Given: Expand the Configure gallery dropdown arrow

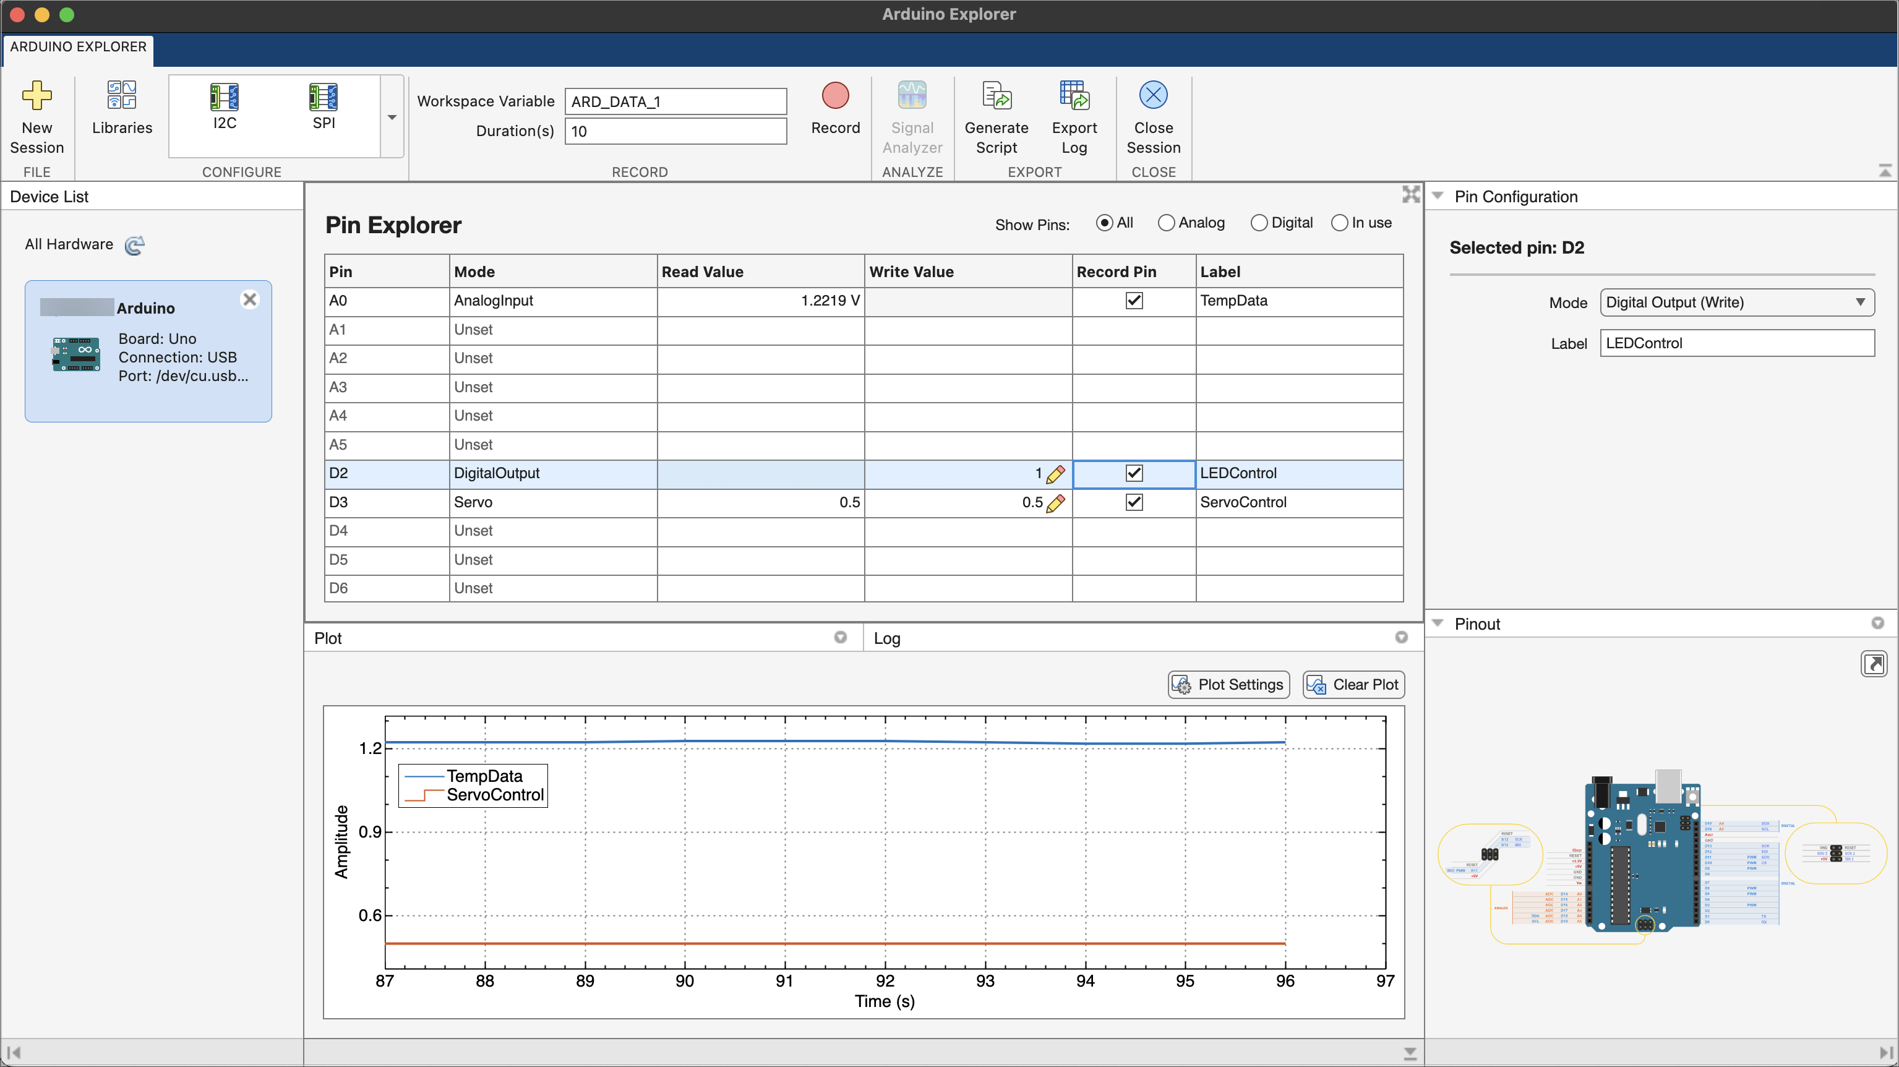Looking at the screenshot, I should (x=392, y=118).
